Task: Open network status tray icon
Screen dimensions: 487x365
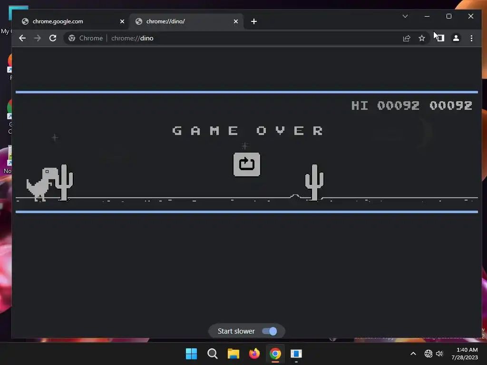Action: pyautogui.click(x=429, y=354)
